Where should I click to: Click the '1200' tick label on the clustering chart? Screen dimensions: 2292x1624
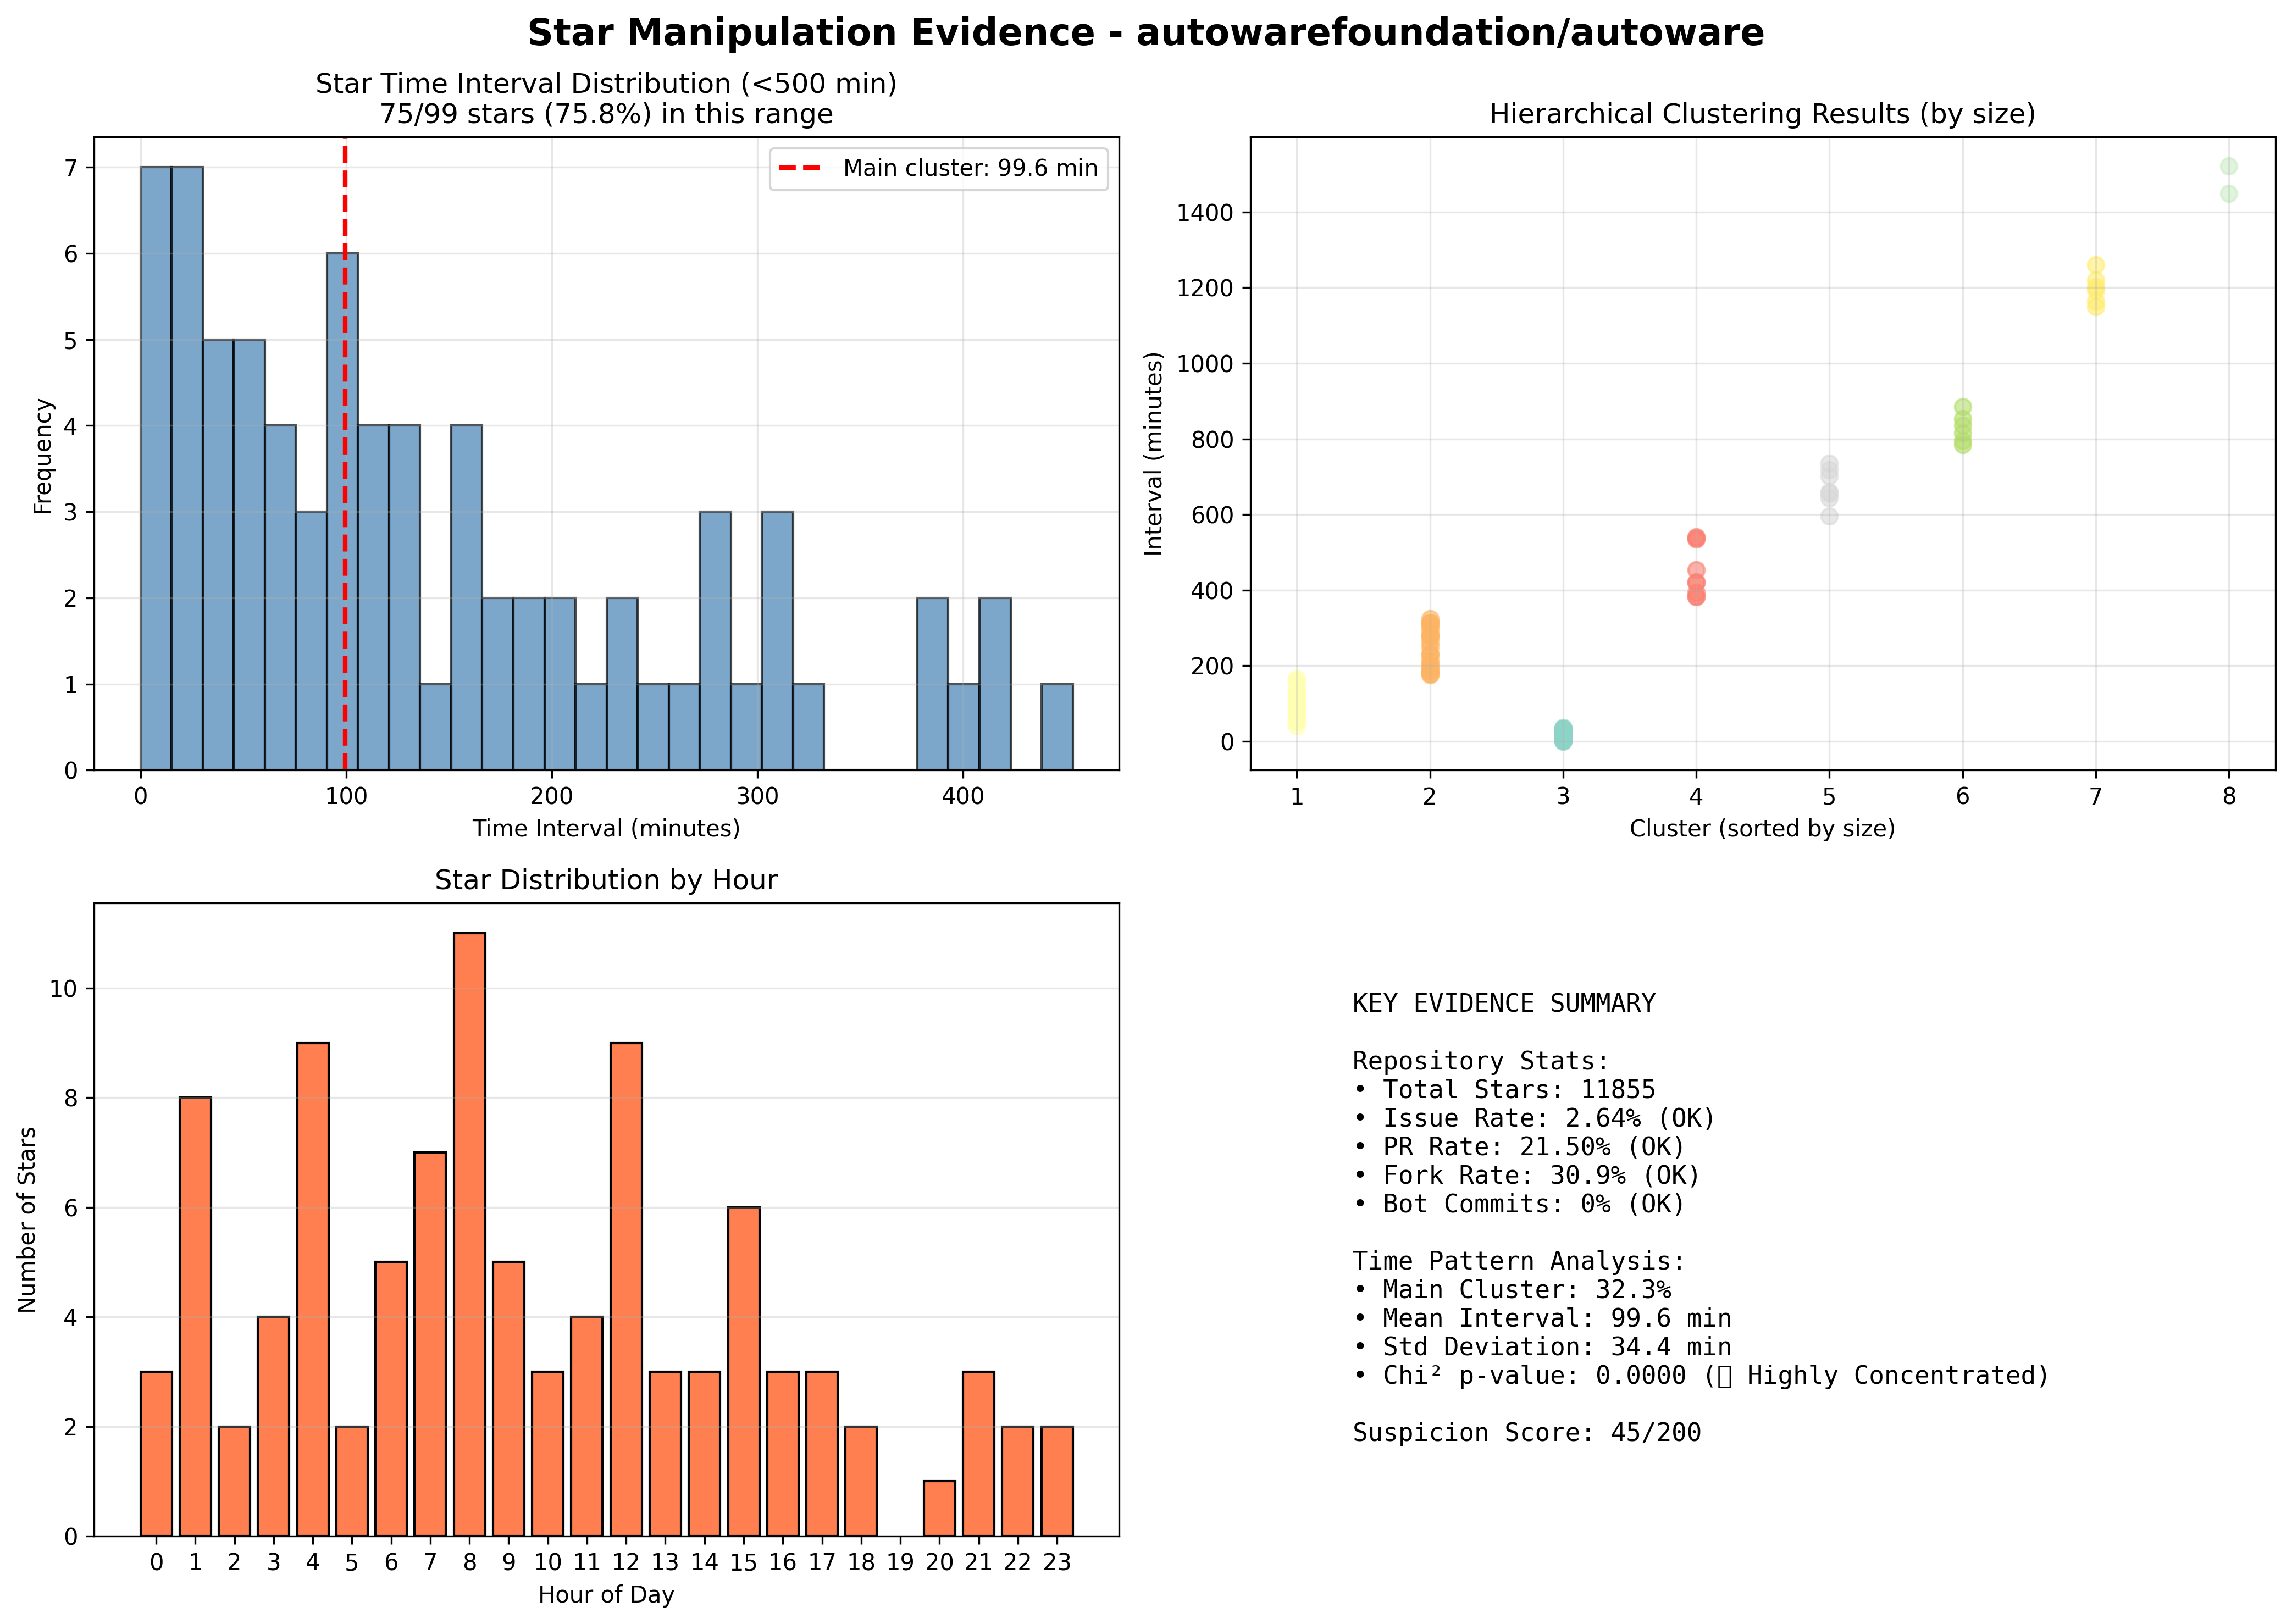(x=1205, y=289)
